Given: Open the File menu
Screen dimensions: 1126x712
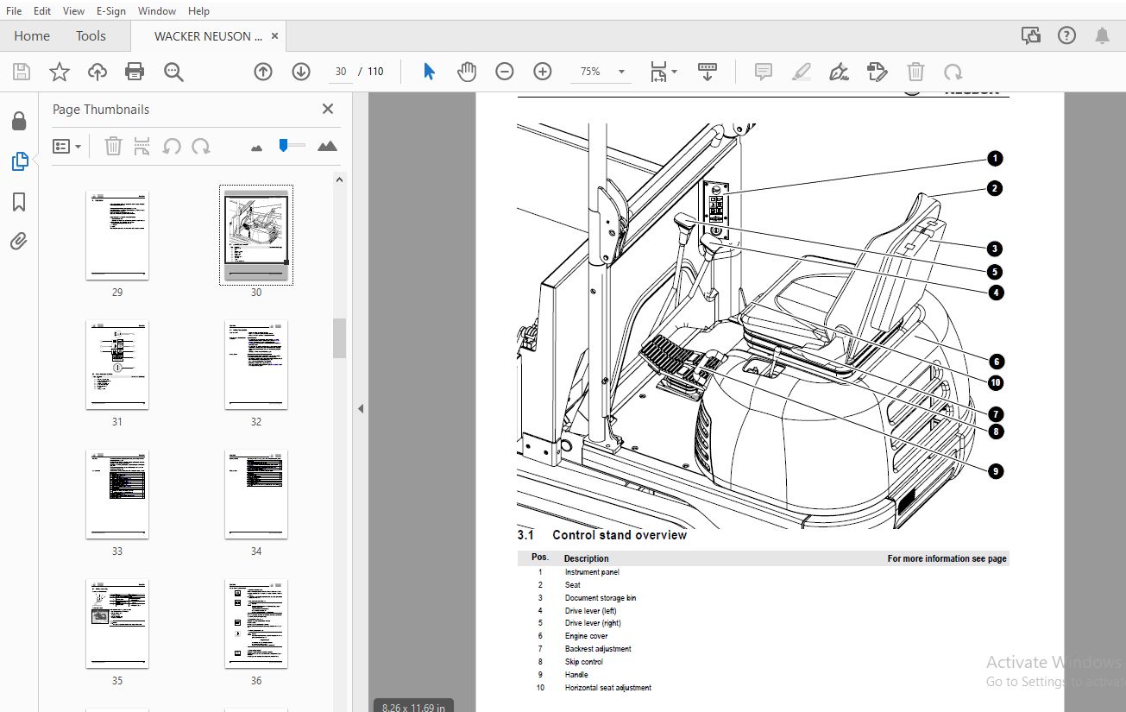Looking at the screenshot, I should (14, 10).
